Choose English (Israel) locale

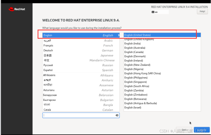pyautogui.click(x=162, y=108)
